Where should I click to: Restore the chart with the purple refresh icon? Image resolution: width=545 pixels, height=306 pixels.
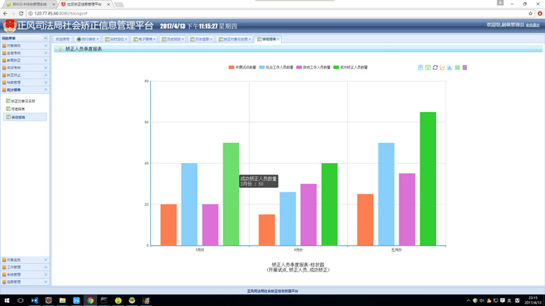click(x=435, y=68)
